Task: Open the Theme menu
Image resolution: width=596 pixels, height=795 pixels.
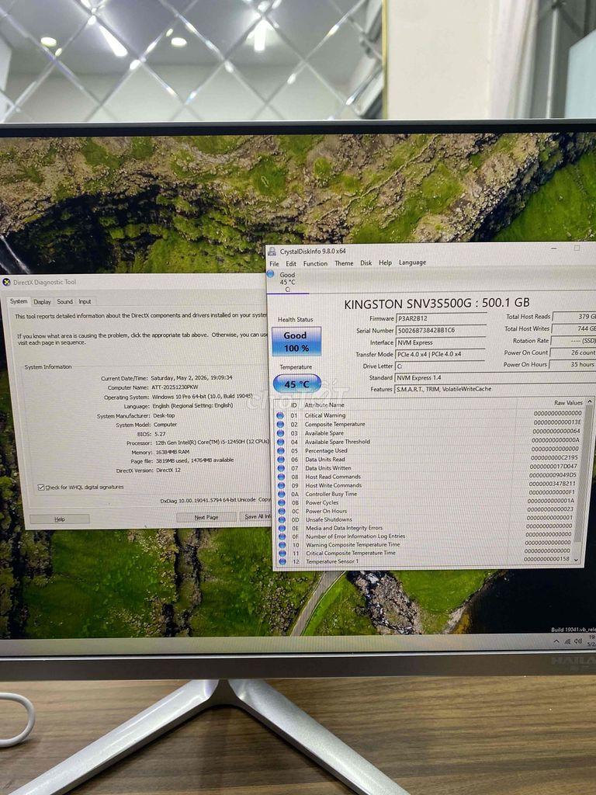Action: (x=344, y=263)
